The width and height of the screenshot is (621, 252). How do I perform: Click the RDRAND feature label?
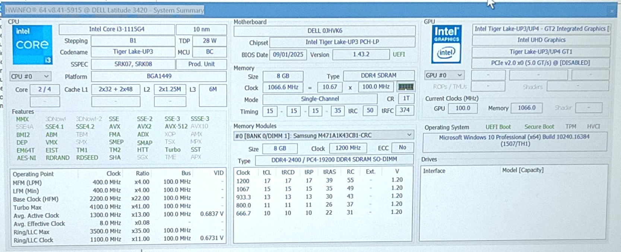coord(57,158)
